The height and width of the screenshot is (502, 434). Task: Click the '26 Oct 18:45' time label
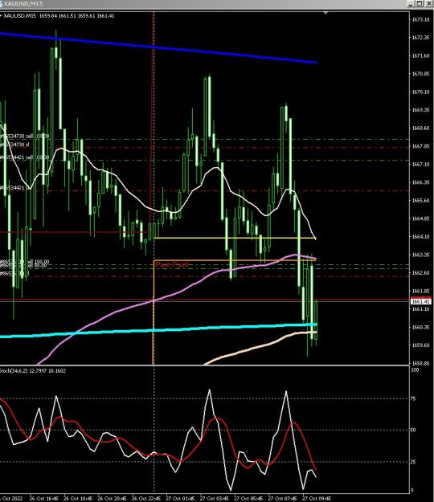pyautogui.click(x=78, y=499)
